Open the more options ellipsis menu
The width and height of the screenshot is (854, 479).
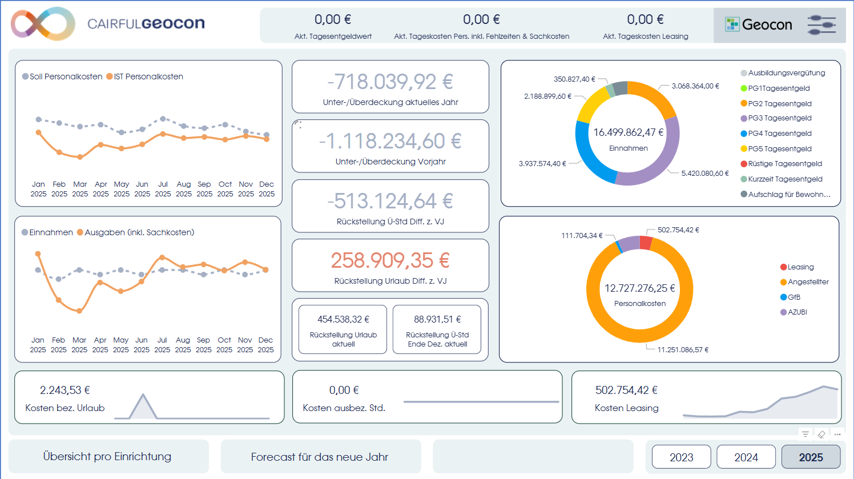pyautogui.click(x=837, y=434)
